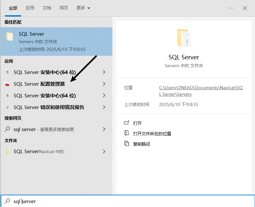Screen dimensions: 255x207
Task: Select the 网页 filter tab
Action: point(64,8)
